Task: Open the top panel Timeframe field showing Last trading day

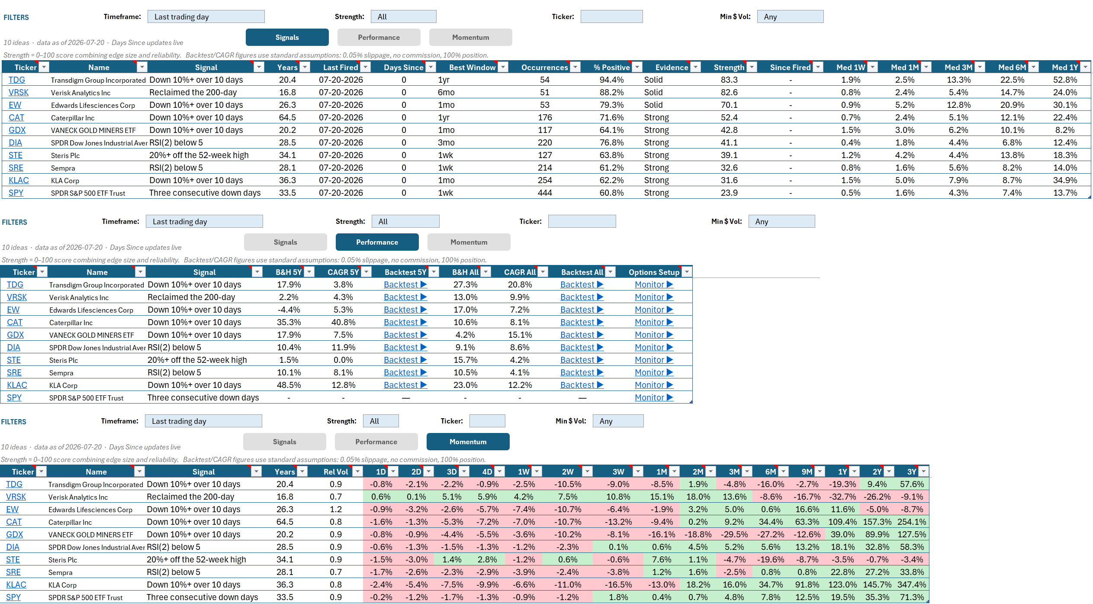Action: [x=206, y=17]
